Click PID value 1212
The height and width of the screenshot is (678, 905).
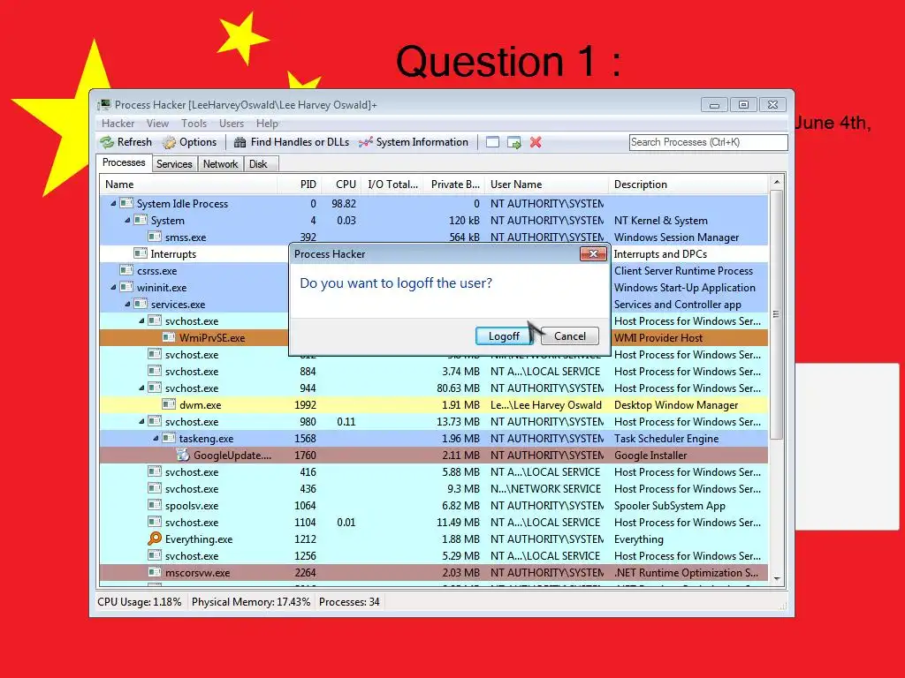pyautogui.click(x=305, y=539)
